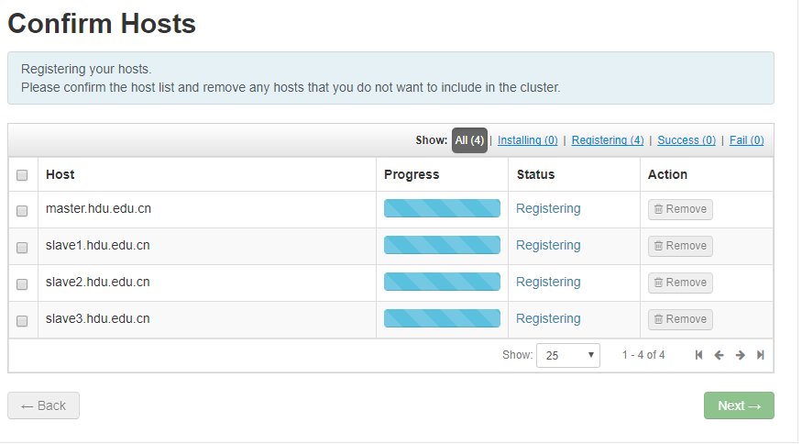The image size is (802, 444).
Task: Go to the first page of hosts
Action: (698, 355)
